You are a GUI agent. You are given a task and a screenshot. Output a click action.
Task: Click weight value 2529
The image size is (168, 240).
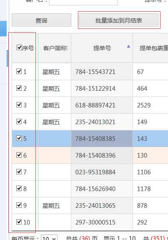(144, 105)
